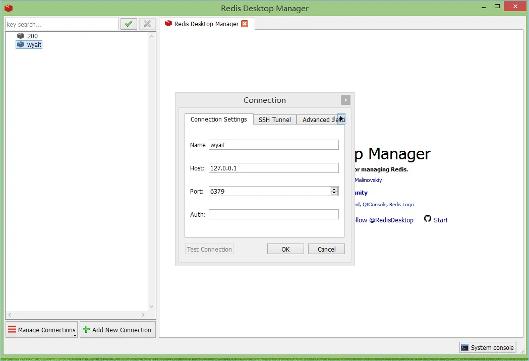529x361 pixels.
Task: Click the gray X clear search button
Action: pos(147,24)
